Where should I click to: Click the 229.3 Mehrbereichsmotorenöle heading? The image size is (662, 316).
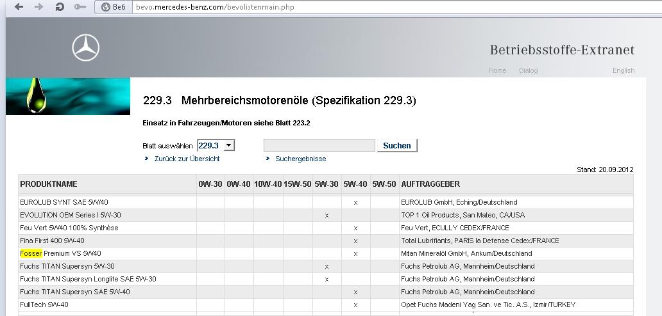(280, 100)
